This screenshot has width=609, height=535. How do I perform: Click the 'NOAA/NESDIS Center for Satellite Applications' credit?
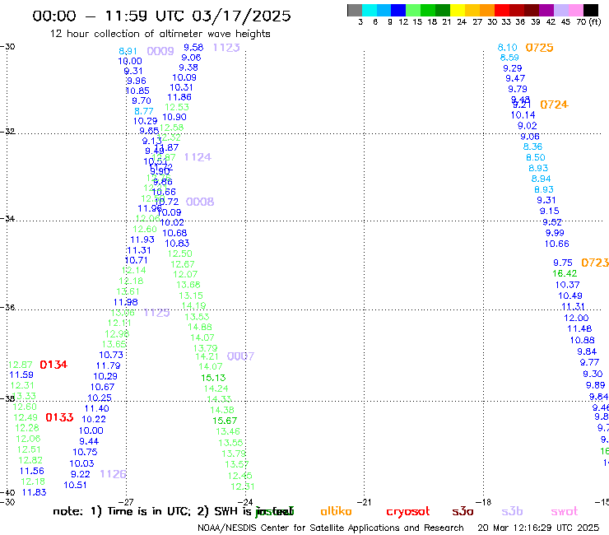pyautogui.click(x=298, y=528)
